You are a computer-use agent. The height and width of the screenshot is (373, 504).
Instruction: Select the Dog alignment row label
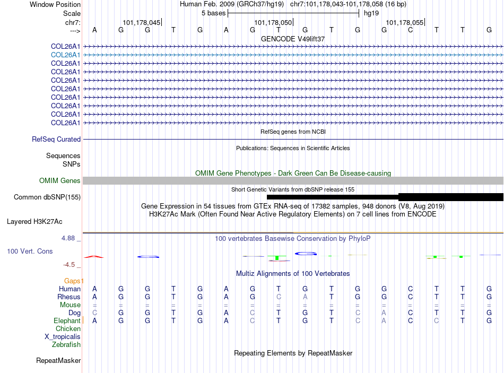point(74,313)
